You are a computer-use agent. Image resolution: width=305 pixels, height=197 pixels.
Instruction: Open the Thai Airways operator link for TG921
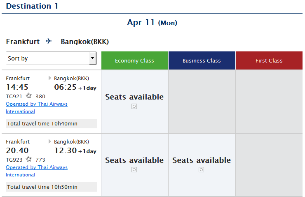point(37,104)
